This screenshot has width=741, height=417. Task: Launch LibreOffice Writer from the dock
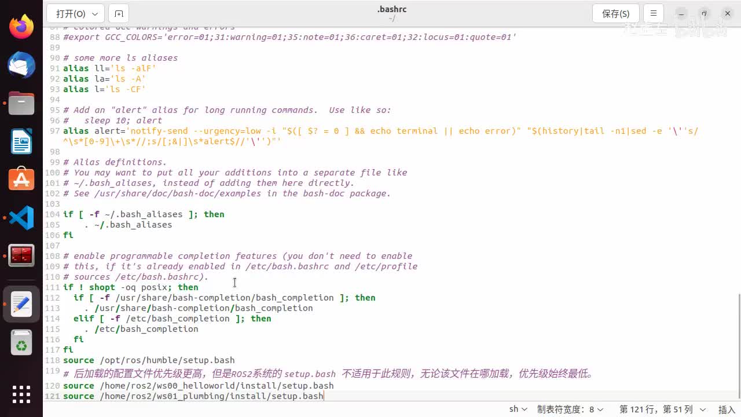pyautogui.click(x=21, y=141)
